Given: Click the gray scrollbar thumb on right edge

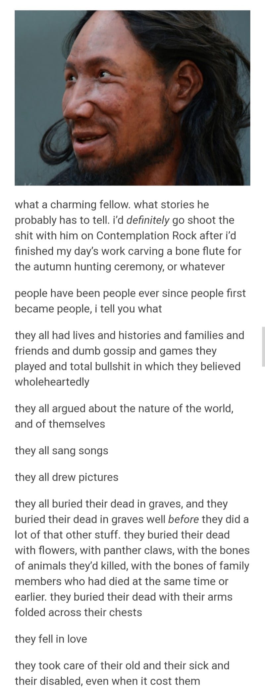Looking at the screenshot, I should (x=263, y=346).
